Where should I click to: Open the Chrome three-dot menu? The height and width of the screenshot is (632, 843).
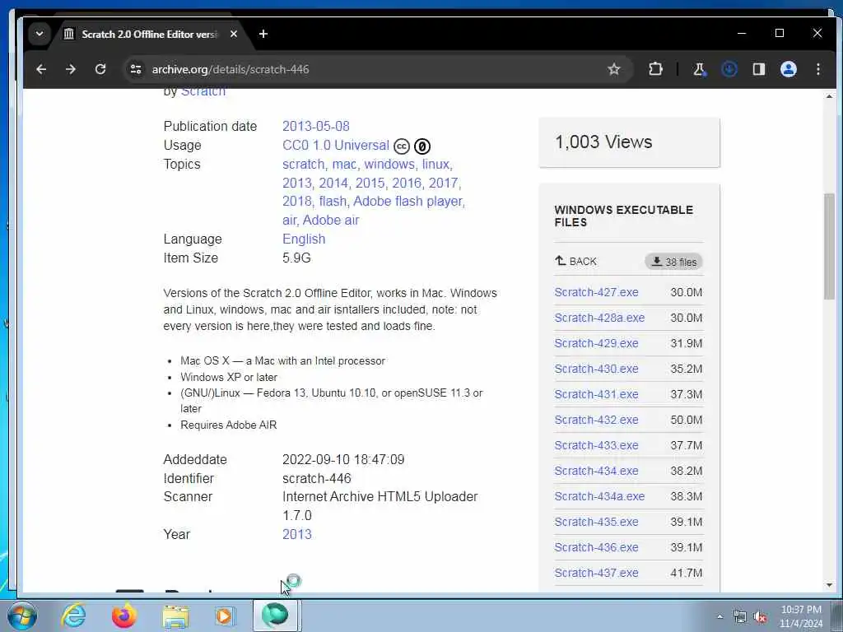(x=817, y=69)
